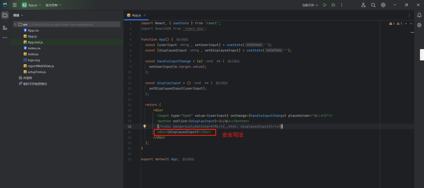Click setDisplayedInput(userInput) on line 13
This screenshot has height=188, width=424.
[178, 89]
